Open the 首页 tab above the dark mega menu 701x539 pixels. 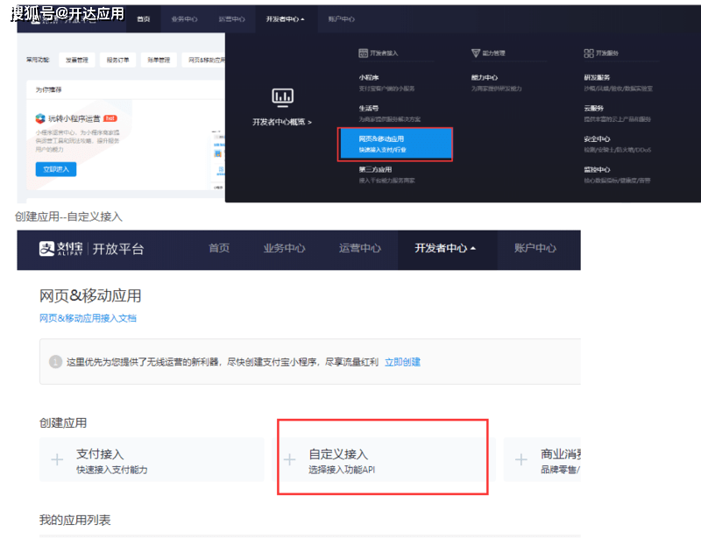(x=144, y=19)
